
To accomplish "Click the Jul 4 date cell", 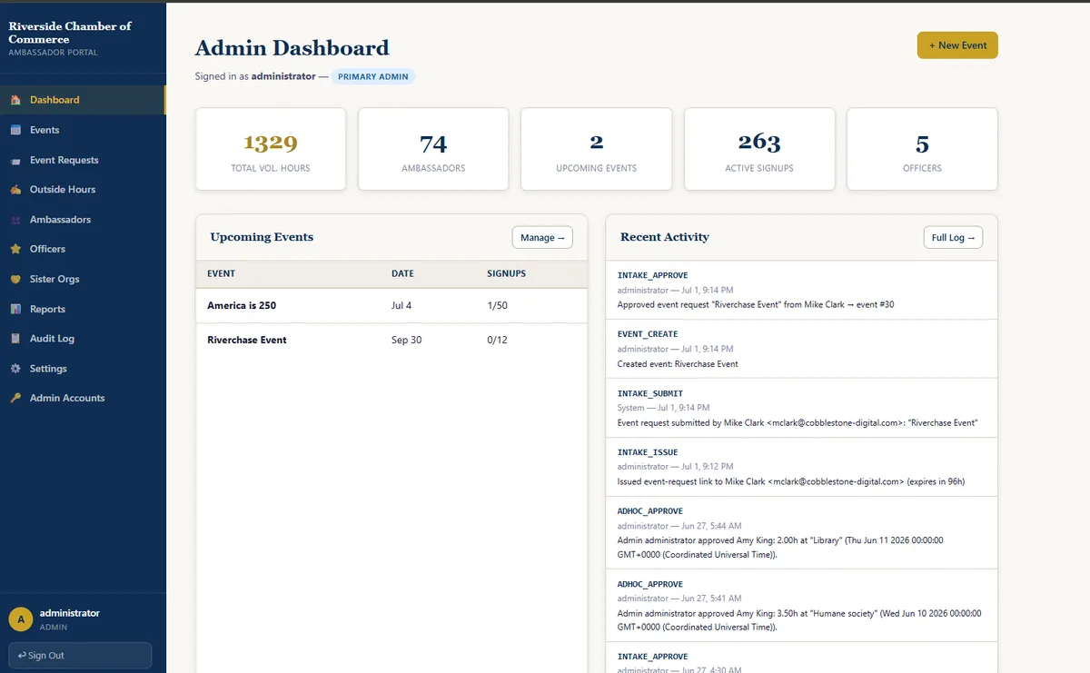I will tap(401, 306).
